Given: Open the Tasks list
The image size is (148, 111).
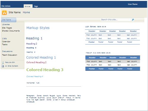Looking at the screenshot, I should tap(5, 45).
